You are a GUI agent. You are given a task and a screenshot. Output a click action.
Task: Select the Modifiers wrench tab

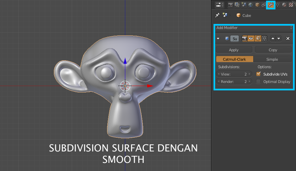click(271, 5)
